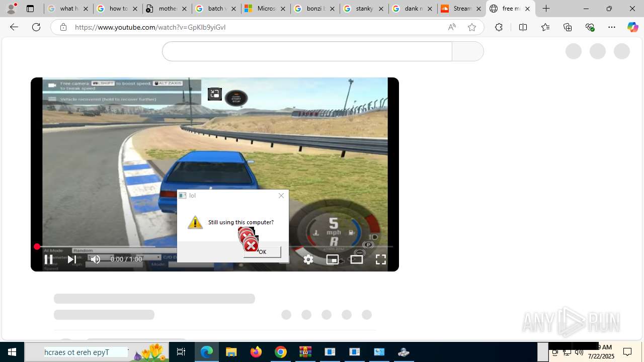Open the browser profile icon
Viewport: 644px width, 362px height.
[11, 9]
